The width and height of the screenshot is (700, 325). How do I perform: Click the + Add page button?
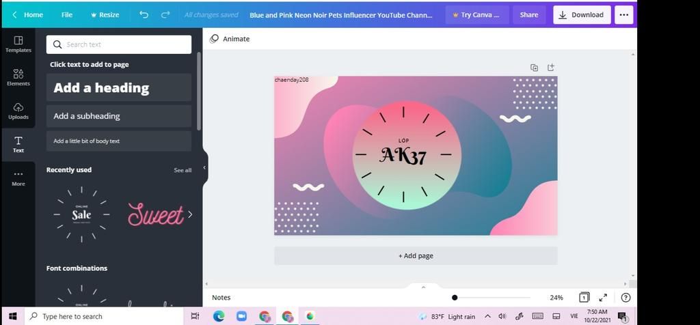(x=416, y=256)
